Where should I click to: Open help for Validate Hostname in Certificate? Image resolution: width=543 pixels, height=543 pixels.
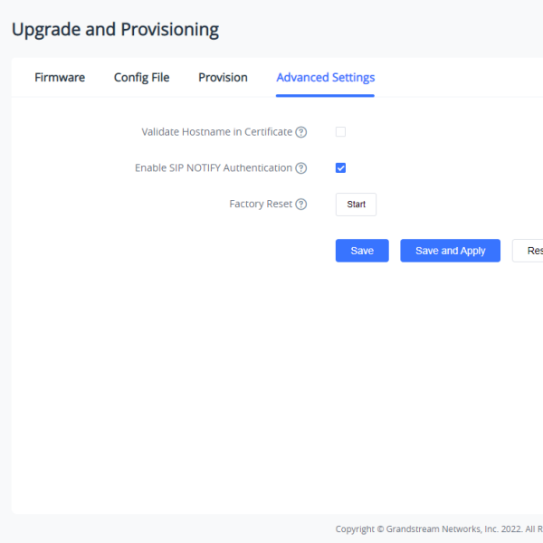tap(301, 132)
